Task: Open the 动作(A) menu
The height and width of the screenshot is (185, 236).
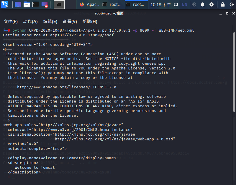Action: point(30,22)
